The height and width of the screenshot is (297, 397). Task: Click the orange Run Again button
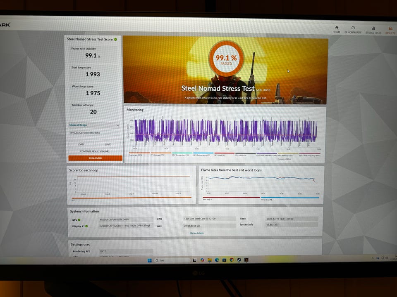[95, 158]
